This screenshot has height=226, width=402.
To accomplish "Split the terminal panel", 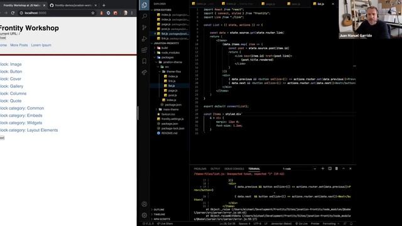I will click(x=330, y=169).
